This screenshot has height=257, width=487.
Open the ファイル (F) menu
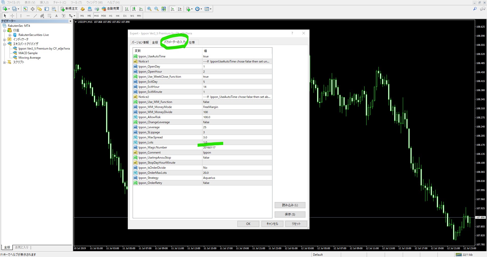pyautogui.click(x=13, y=3)
